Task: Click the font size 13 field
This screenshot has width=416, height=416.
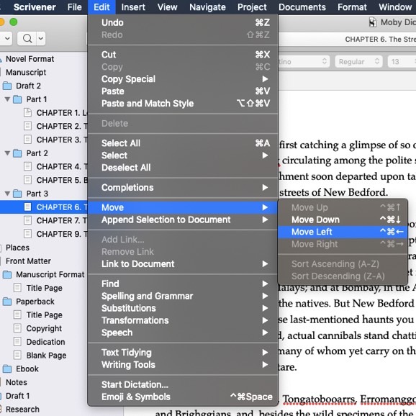Action: tap(402, 62)
